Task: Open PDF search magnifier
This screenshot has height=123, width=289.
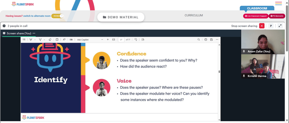Action: (199, 39)
